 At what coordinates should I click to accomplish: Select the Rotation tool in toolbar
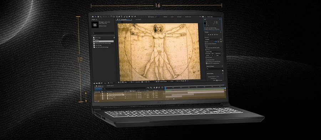[x=112, y=16]
